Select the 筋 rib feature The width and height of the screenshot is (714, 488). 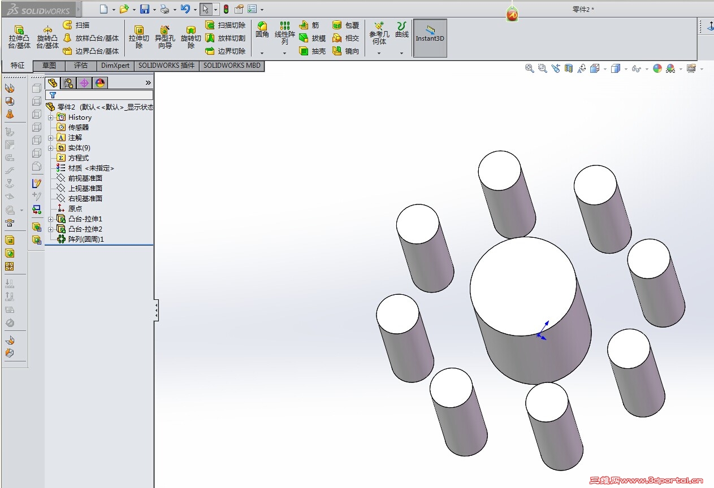310,25
